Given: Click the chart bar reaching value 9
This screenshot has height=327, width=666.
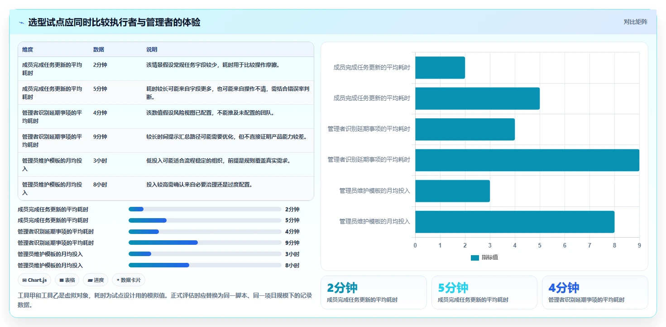Looking at the screenshot, I should [x=527, y=160].
